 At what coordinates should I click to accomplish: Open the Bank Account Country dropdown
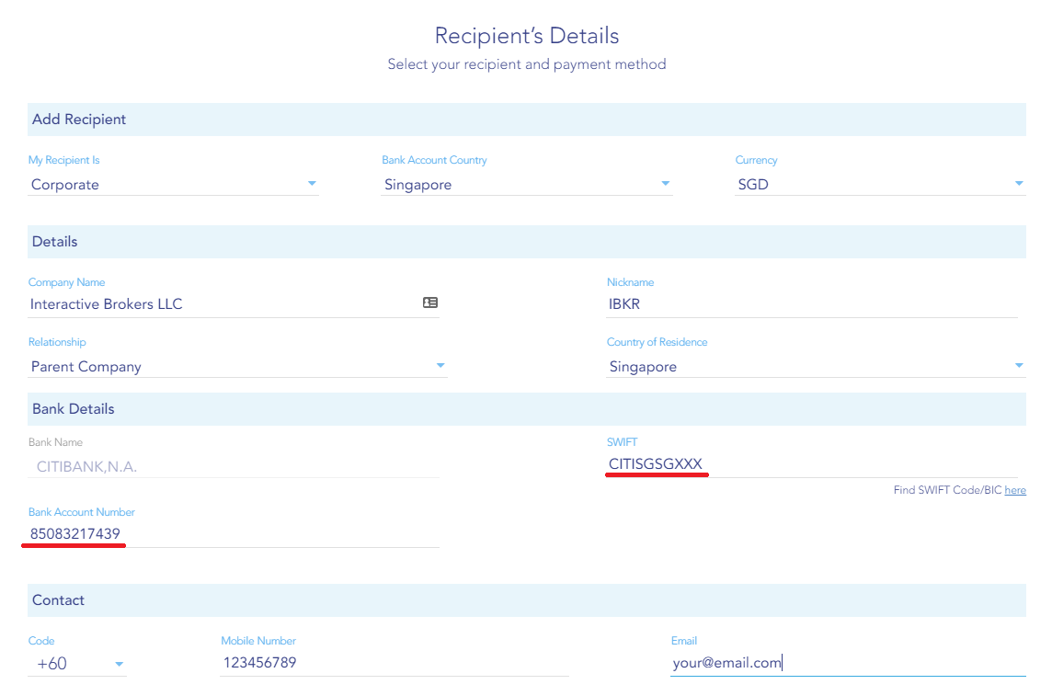527,185
